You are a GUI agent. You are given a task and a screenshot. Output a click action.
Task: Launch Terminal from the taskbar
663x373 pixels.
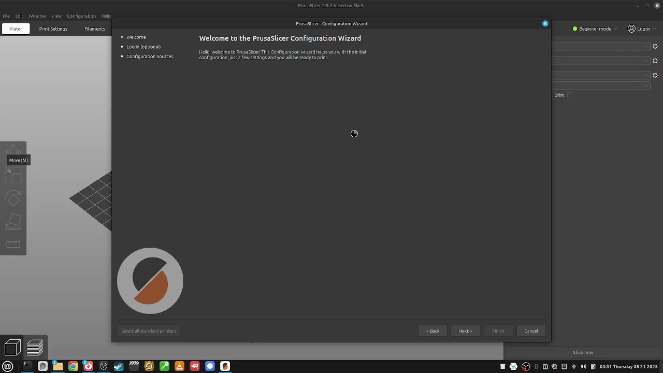(x=27, y=366)
